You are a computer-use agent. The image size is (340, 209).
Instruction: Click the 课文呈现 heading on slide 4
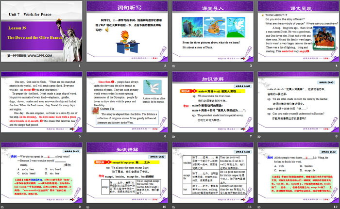(301, 8)
